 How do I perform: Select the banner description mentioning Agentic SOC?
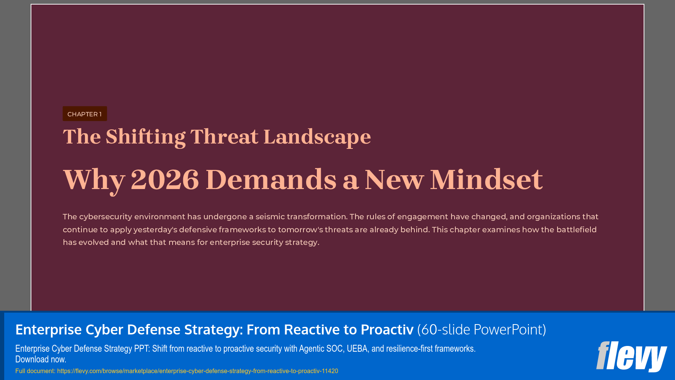[x=245, y=349]
